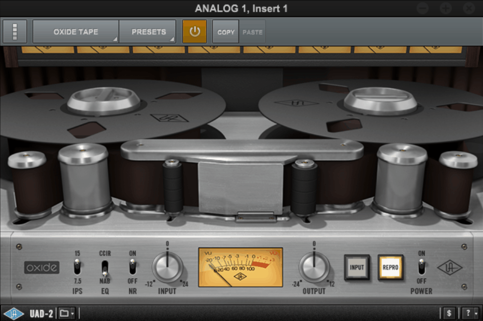483x321 pixels.
Task: Toggle the NR noise reduction switch
Action: coord(132,267)
